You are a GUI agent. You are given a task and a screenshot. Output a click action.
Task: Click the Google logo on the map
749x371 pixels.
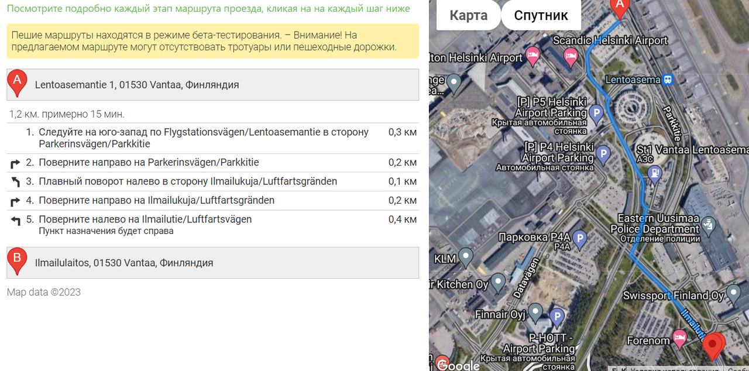tap(458, 365)
